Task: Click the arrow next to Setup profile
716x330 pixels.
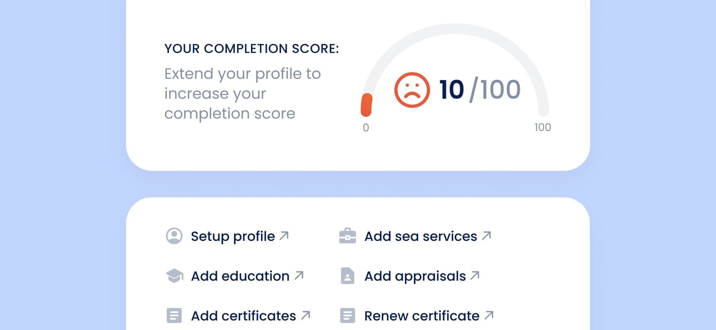Action: pos(284,235)
